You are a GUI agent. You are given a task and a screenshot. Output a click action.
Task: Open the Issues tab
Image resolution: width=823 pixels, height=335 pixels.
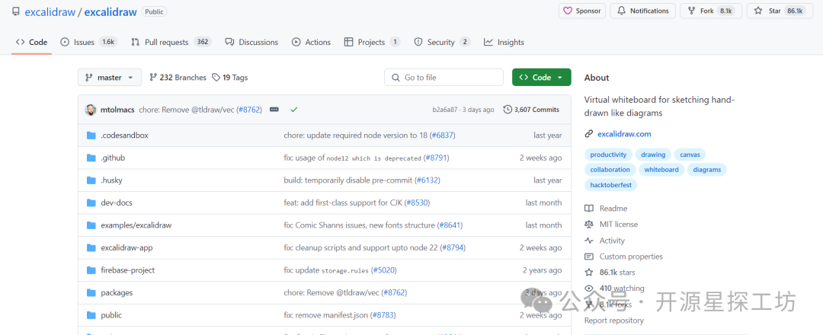(88, 42)
